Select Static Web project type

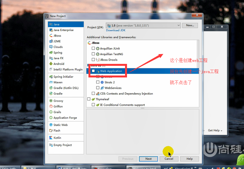tap(66, 125)
